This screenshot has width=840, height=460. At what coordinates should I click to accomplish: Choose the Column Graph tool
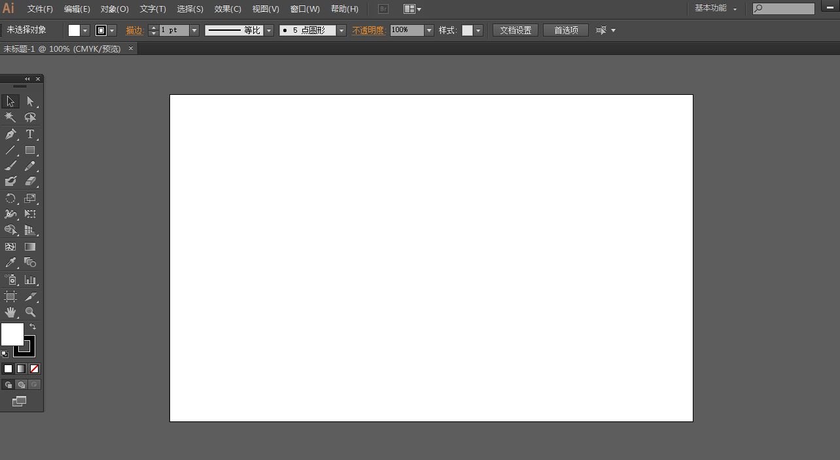coord(30,279)
